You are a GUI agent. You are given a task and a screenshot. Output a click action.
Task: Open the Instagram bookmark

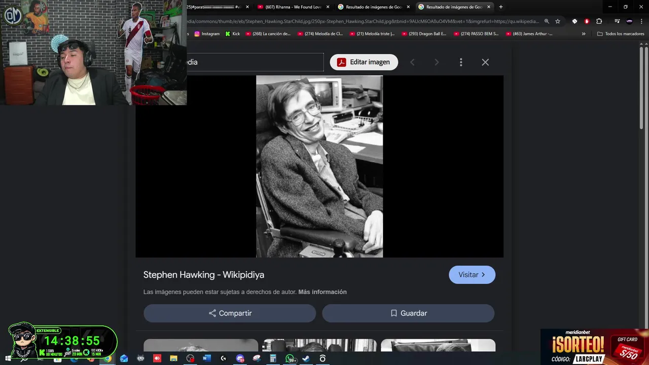(x=207, y=34)
